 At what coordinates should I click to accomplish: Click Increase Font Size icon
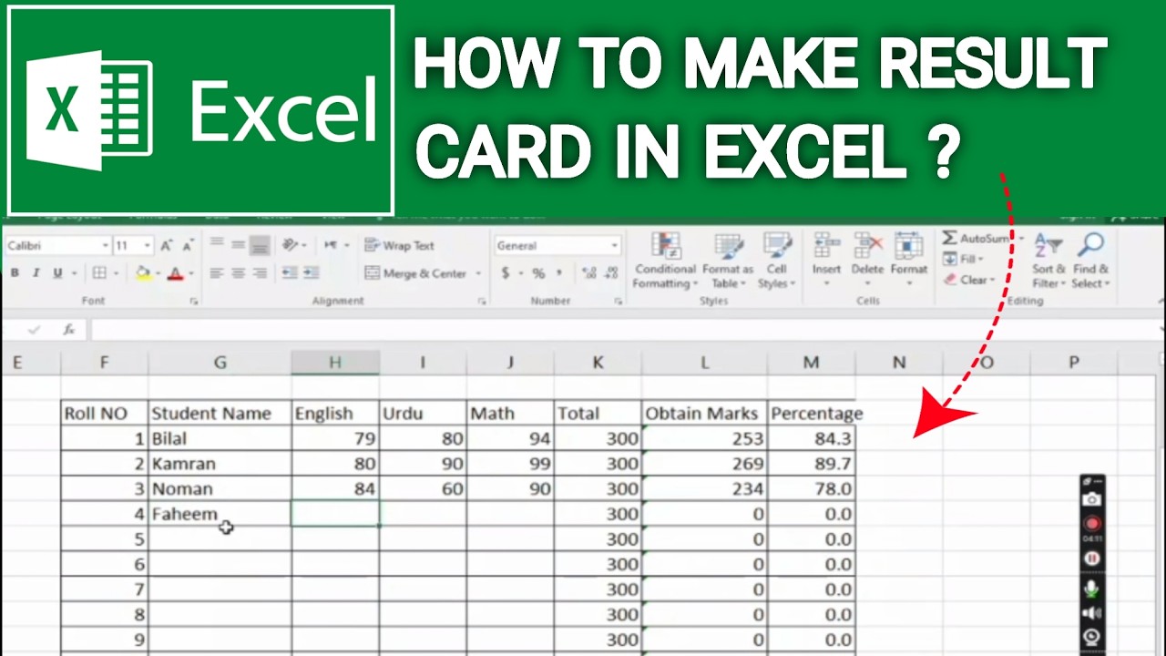point(167,245)
